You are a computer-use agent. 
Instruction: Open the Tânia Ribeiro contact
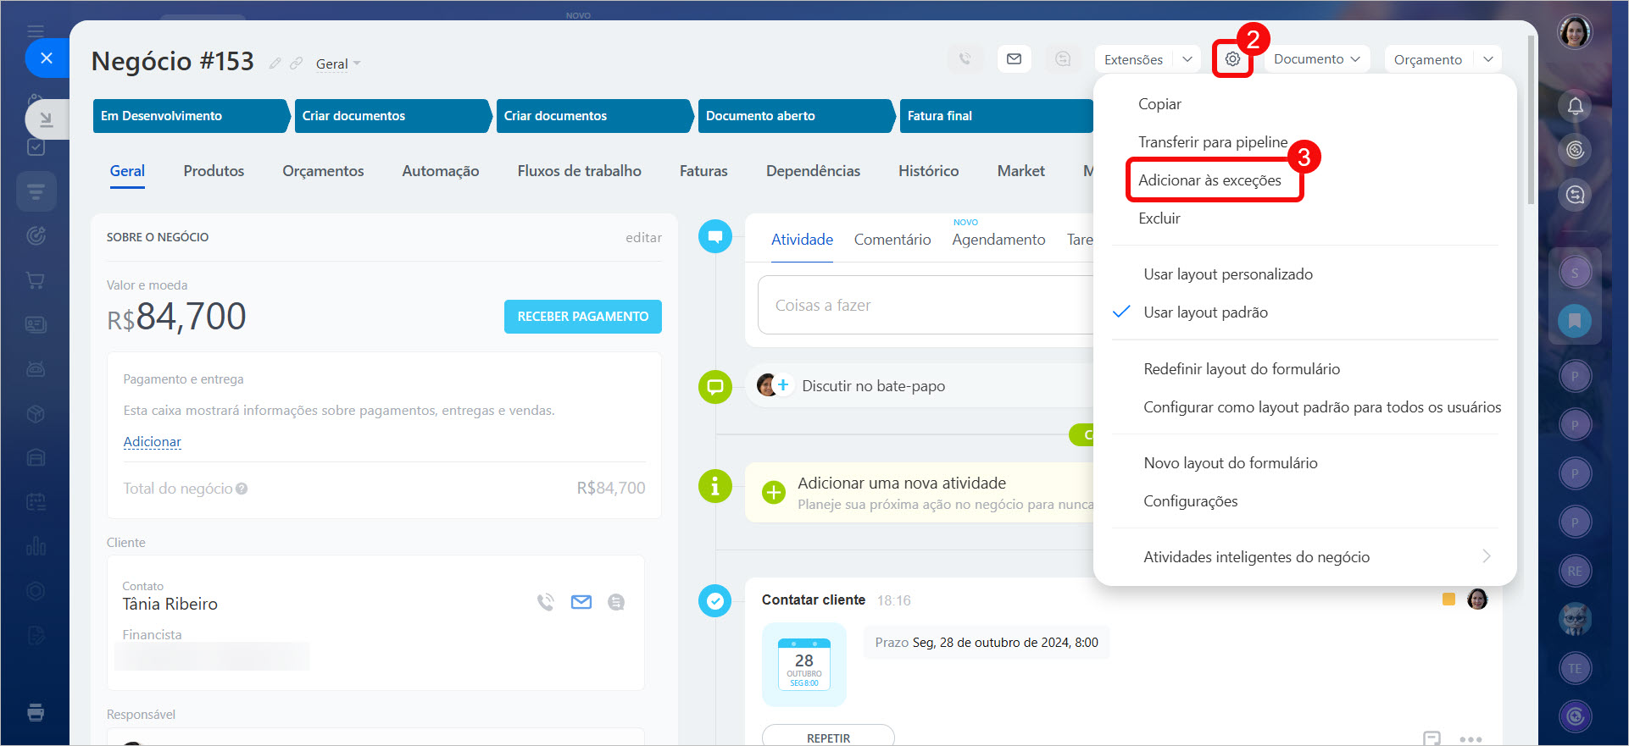point(170,605)
